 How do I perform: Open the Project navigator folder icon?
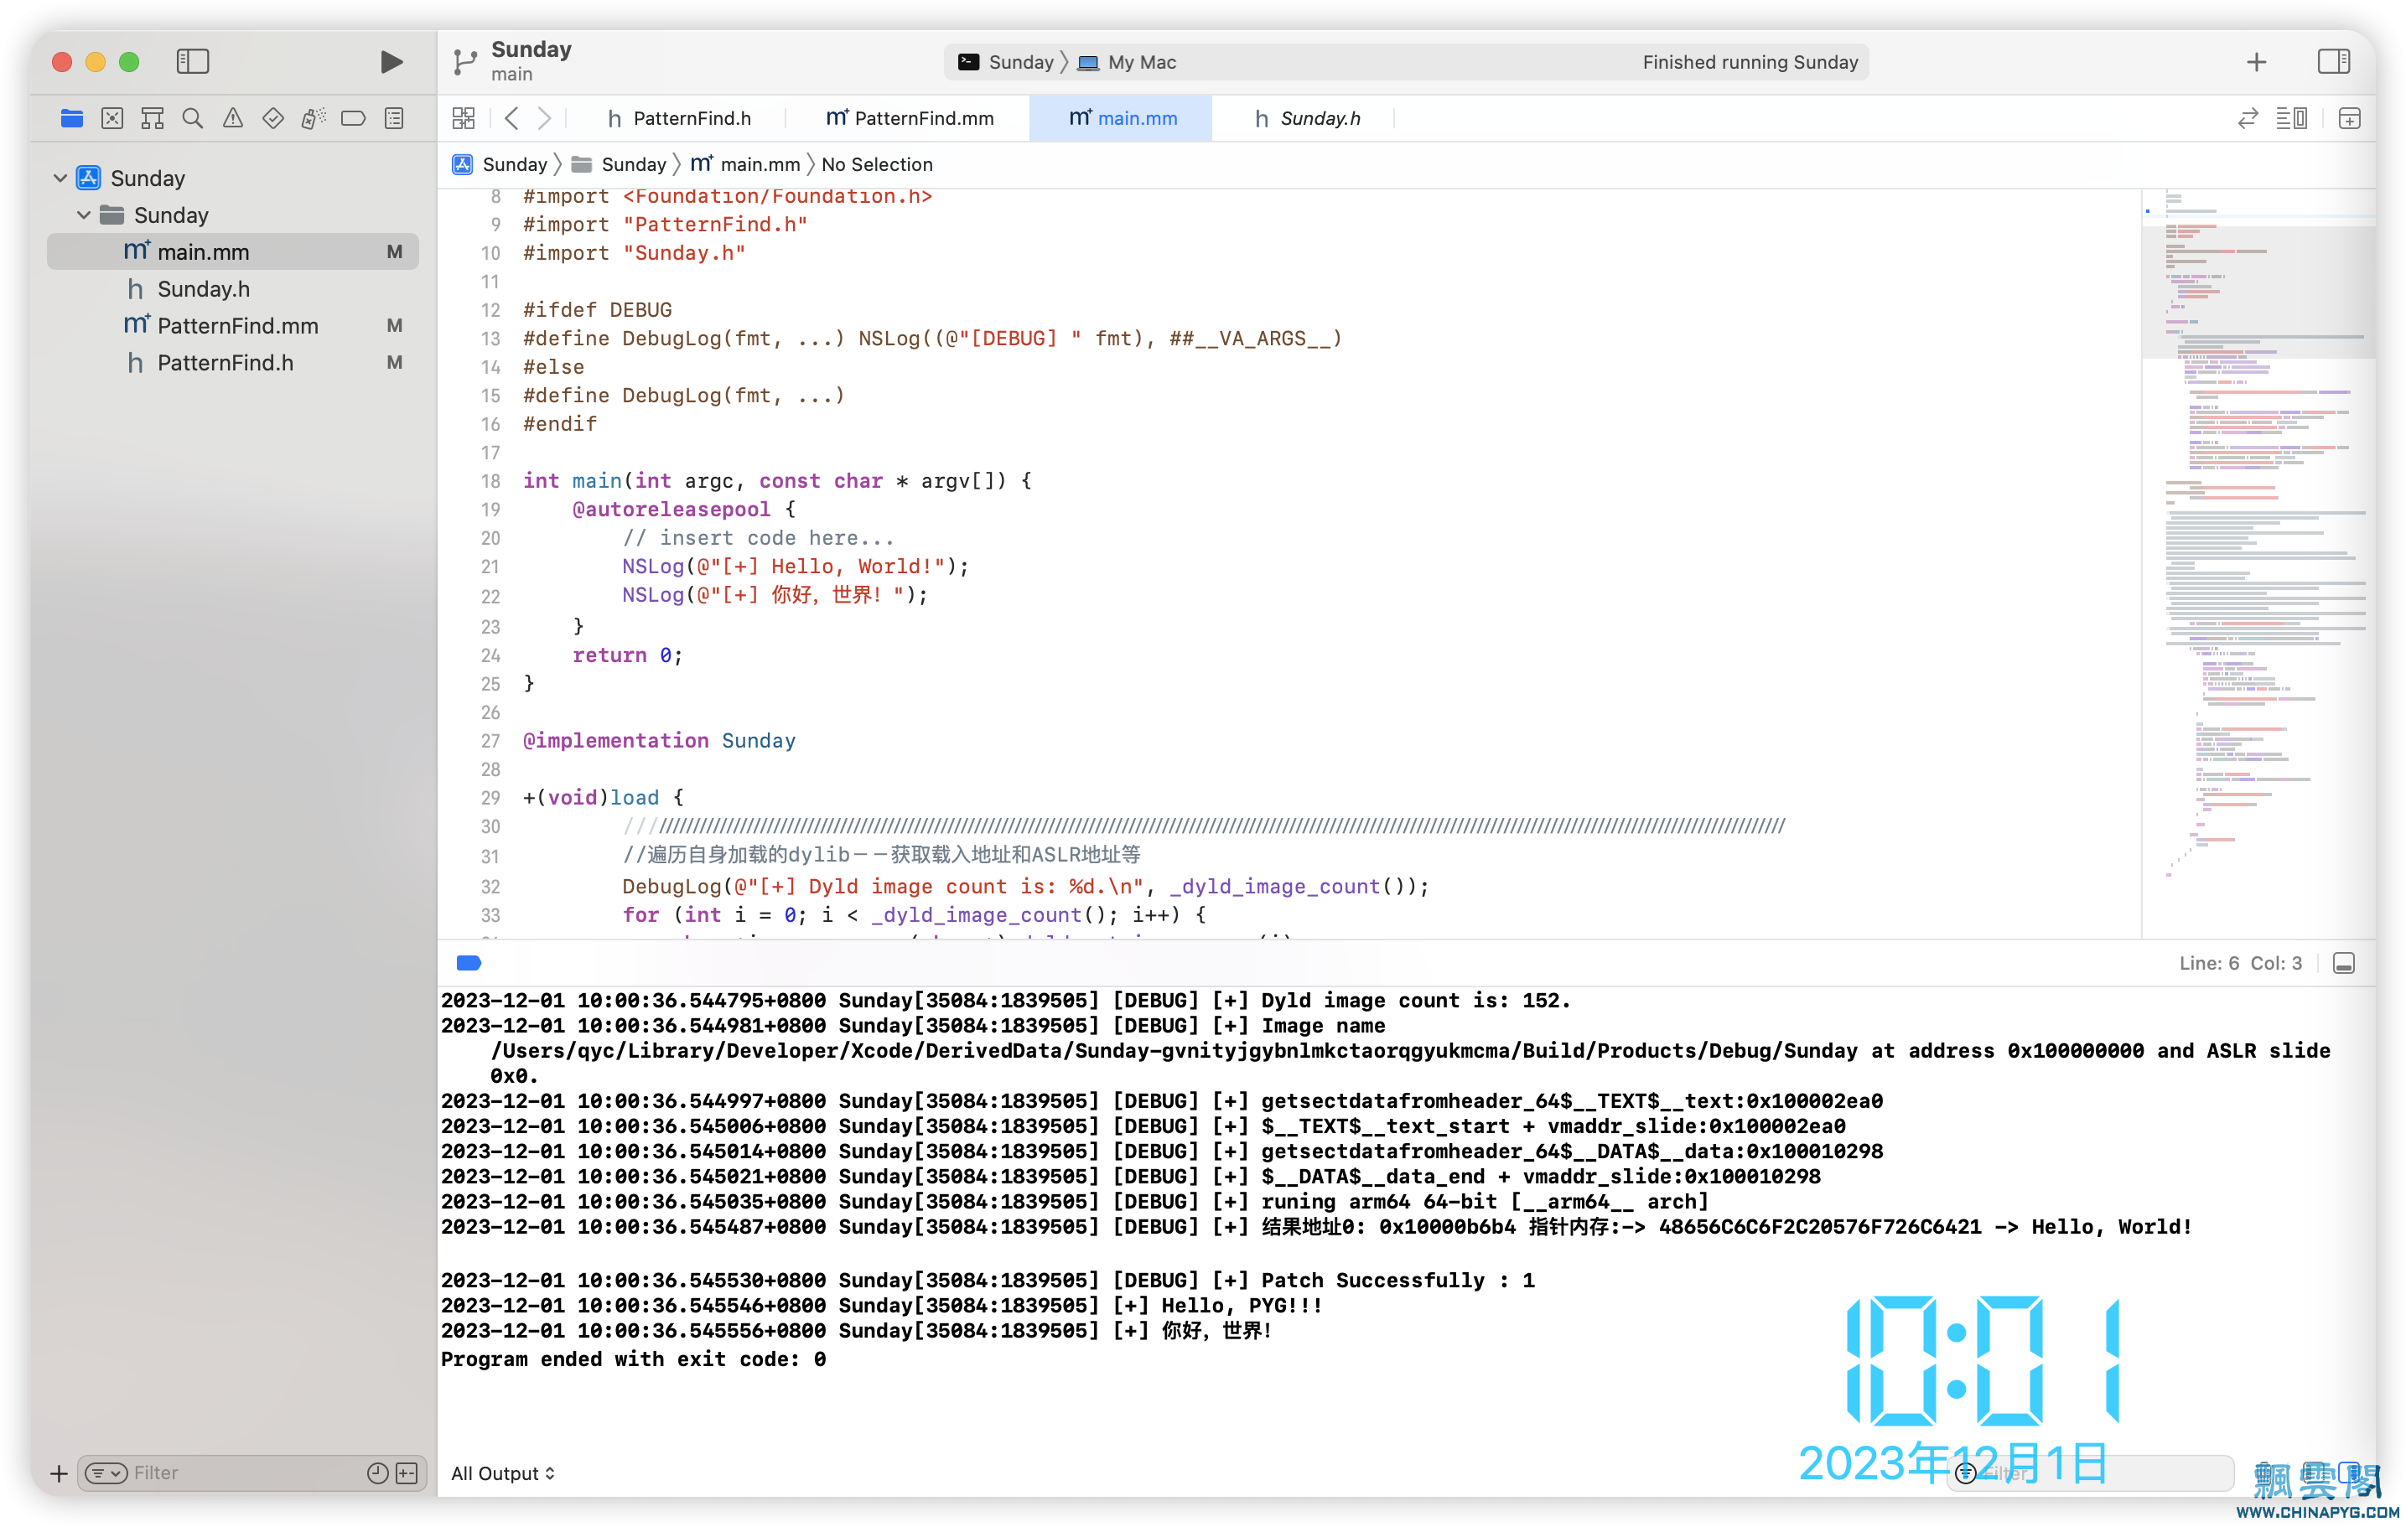point(72,118)
